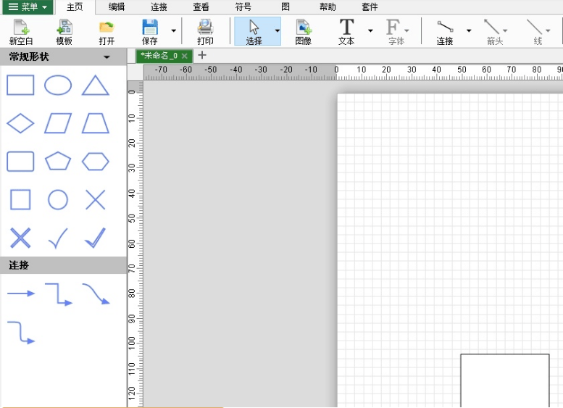This screenshot has width=563, height=408.
Task: Choose the Connect (连接) line tool
Action: point(445,31)
